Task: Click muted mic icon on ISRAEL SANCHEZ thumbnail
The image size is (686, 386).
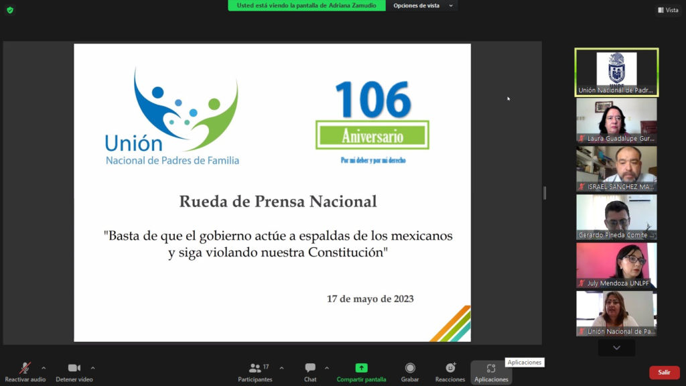Action: pos(581,186)
